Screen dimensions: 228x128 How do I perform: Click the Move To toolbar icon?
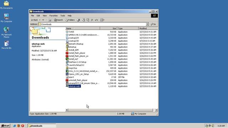pyautogui.click(x=83, y=20)
